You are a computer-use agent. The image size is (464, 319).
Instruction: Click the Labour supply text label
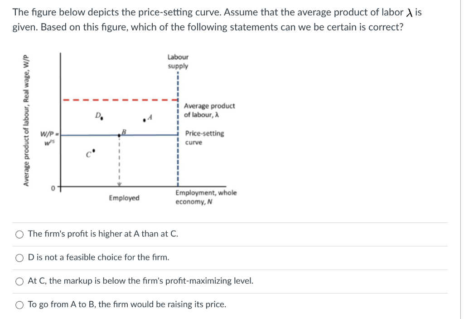(x=177, y=61)
